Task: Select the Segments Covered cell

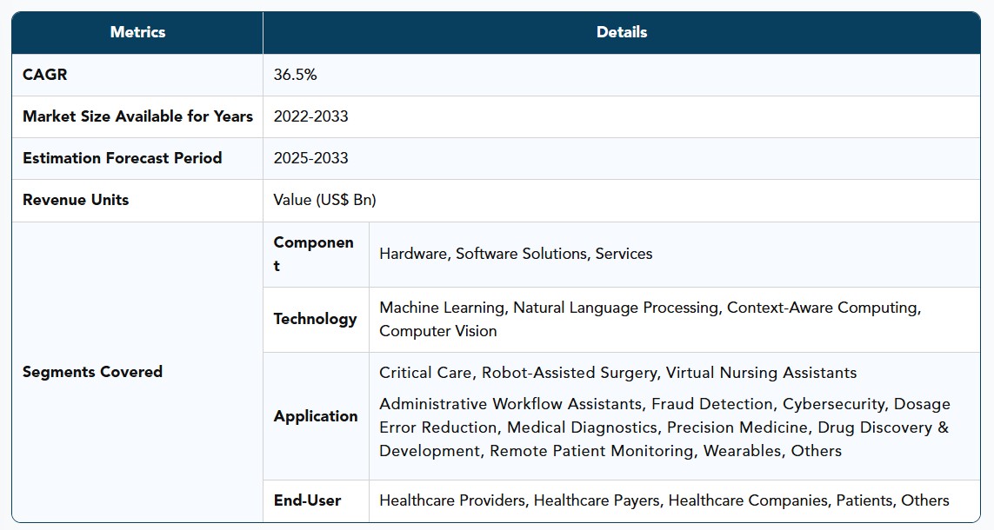Action: 92,372
